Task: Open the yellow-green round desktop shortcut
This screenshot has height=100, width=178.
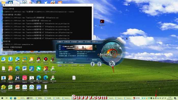Action: coord(3,87)
